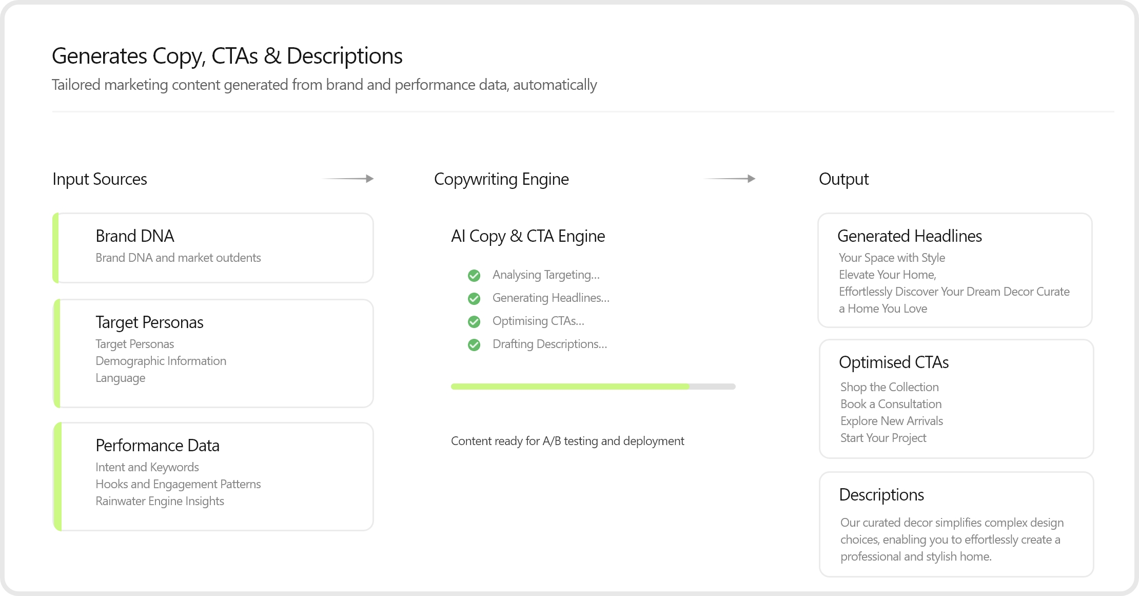Click the green check beside Generating Headlines

click(474, 298)
